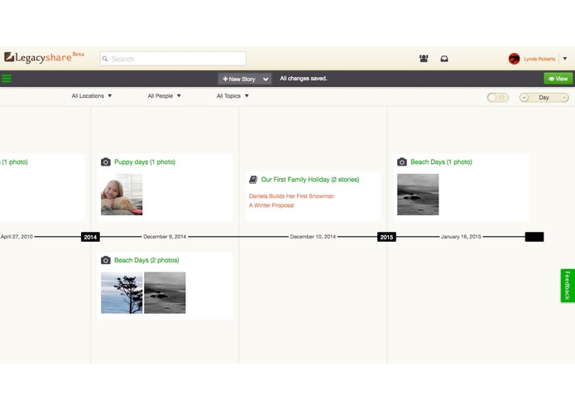Click camera icon of Beach Days (1 photo)
Viewport: 575px width, 409px height.
(x=402, y=161)
